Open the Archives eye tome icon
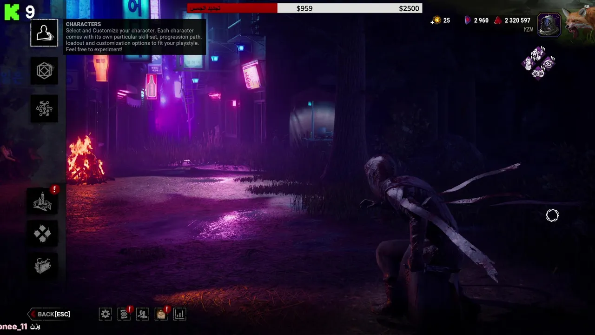Viewport: 595px width, 335px height. point(124,314)
